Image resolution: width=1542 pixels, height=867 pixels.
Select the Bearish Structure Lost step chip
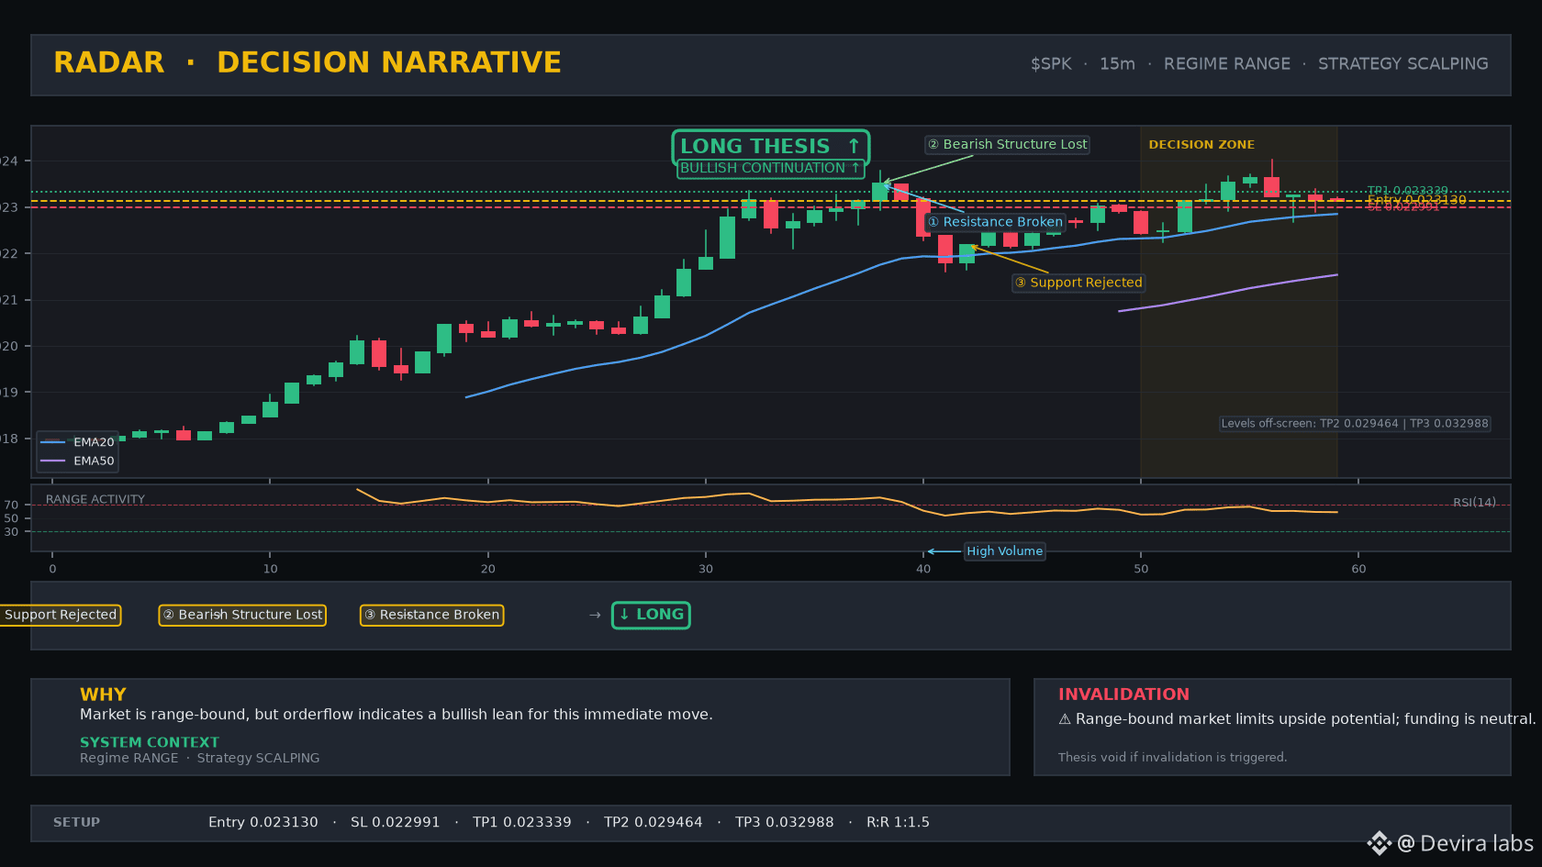pos(242,615)
